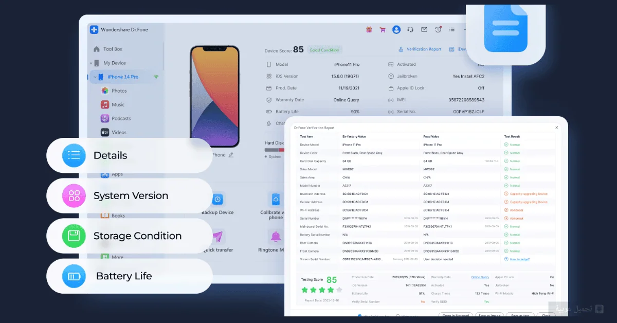Click Online Query link in the report
This screenshot has width=617, height=323.
[x=480, y=277]
